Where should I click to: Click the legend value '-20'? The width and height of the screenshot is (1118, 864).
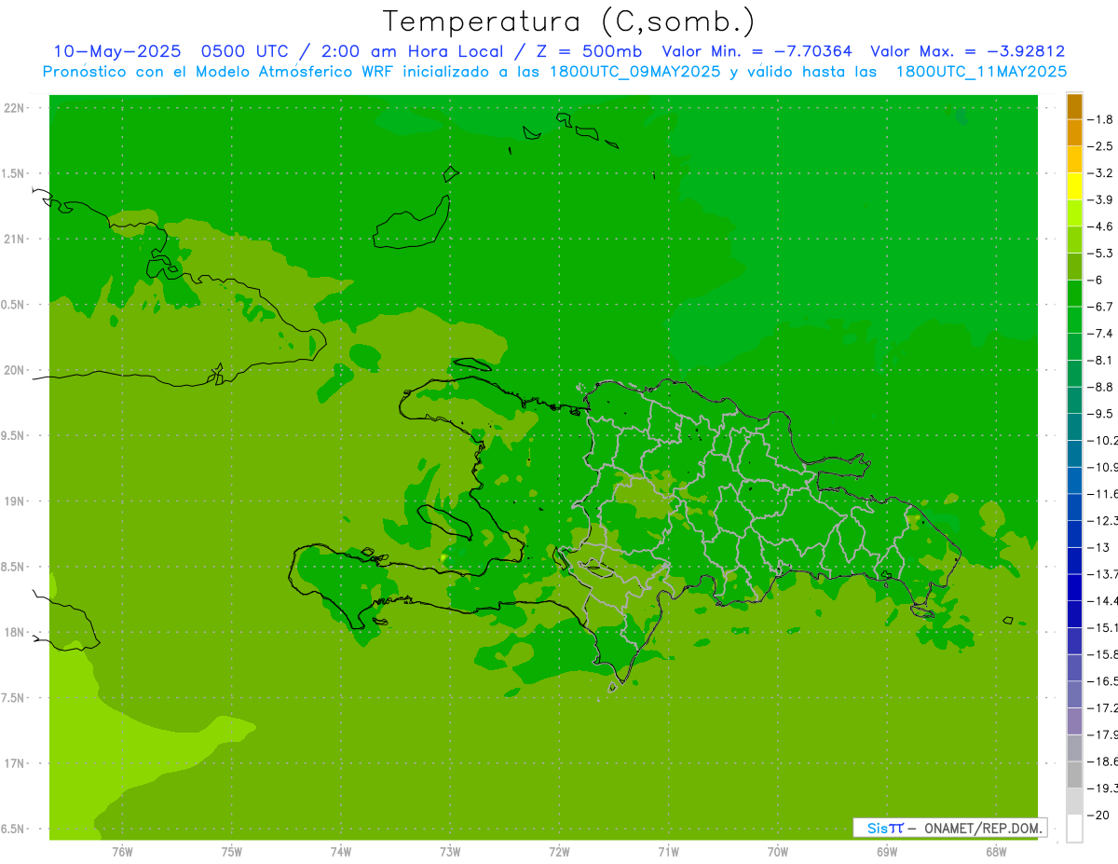1098,816
